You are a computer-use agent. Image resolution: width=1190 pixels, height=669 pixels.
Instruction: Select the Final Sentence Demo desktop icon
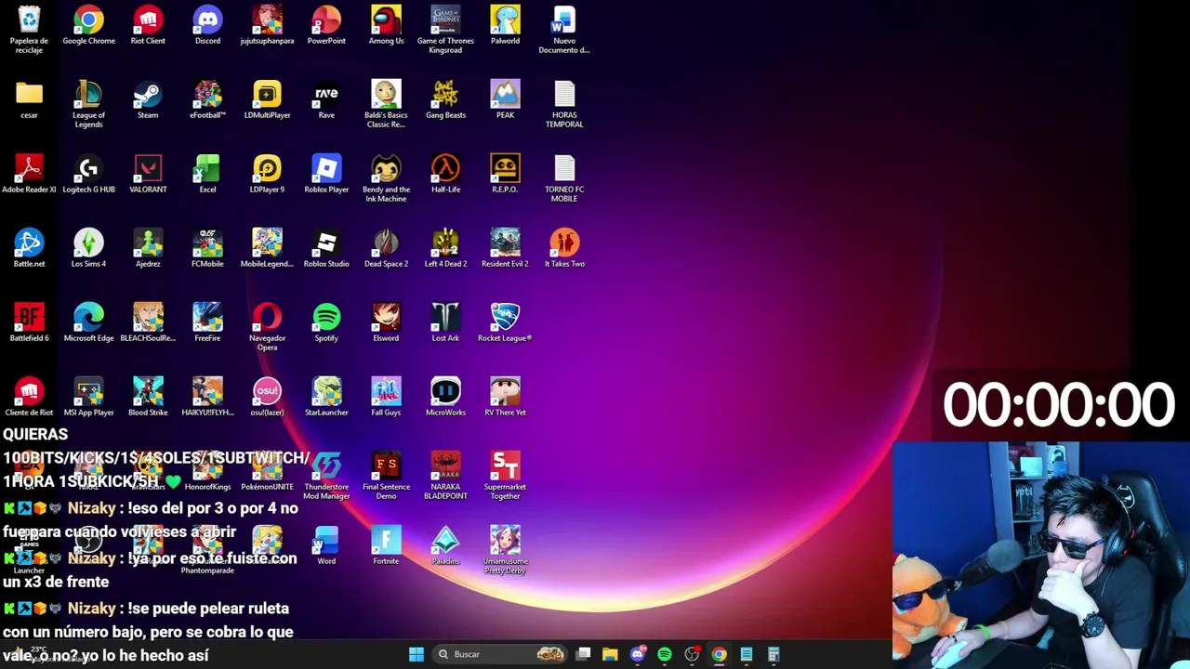pyautogui.click(x=386, y=476)
